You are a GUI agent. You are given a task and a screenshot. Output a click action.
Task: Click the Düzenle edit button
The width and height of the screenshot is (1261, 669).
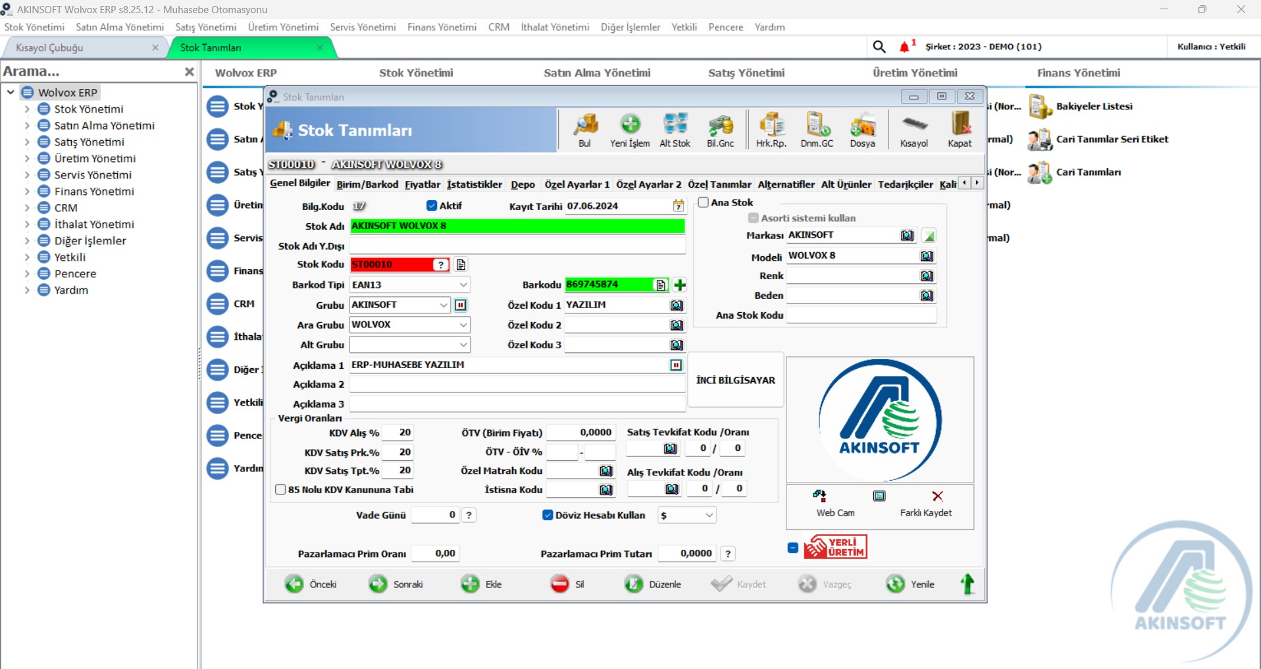coord(653,584)
